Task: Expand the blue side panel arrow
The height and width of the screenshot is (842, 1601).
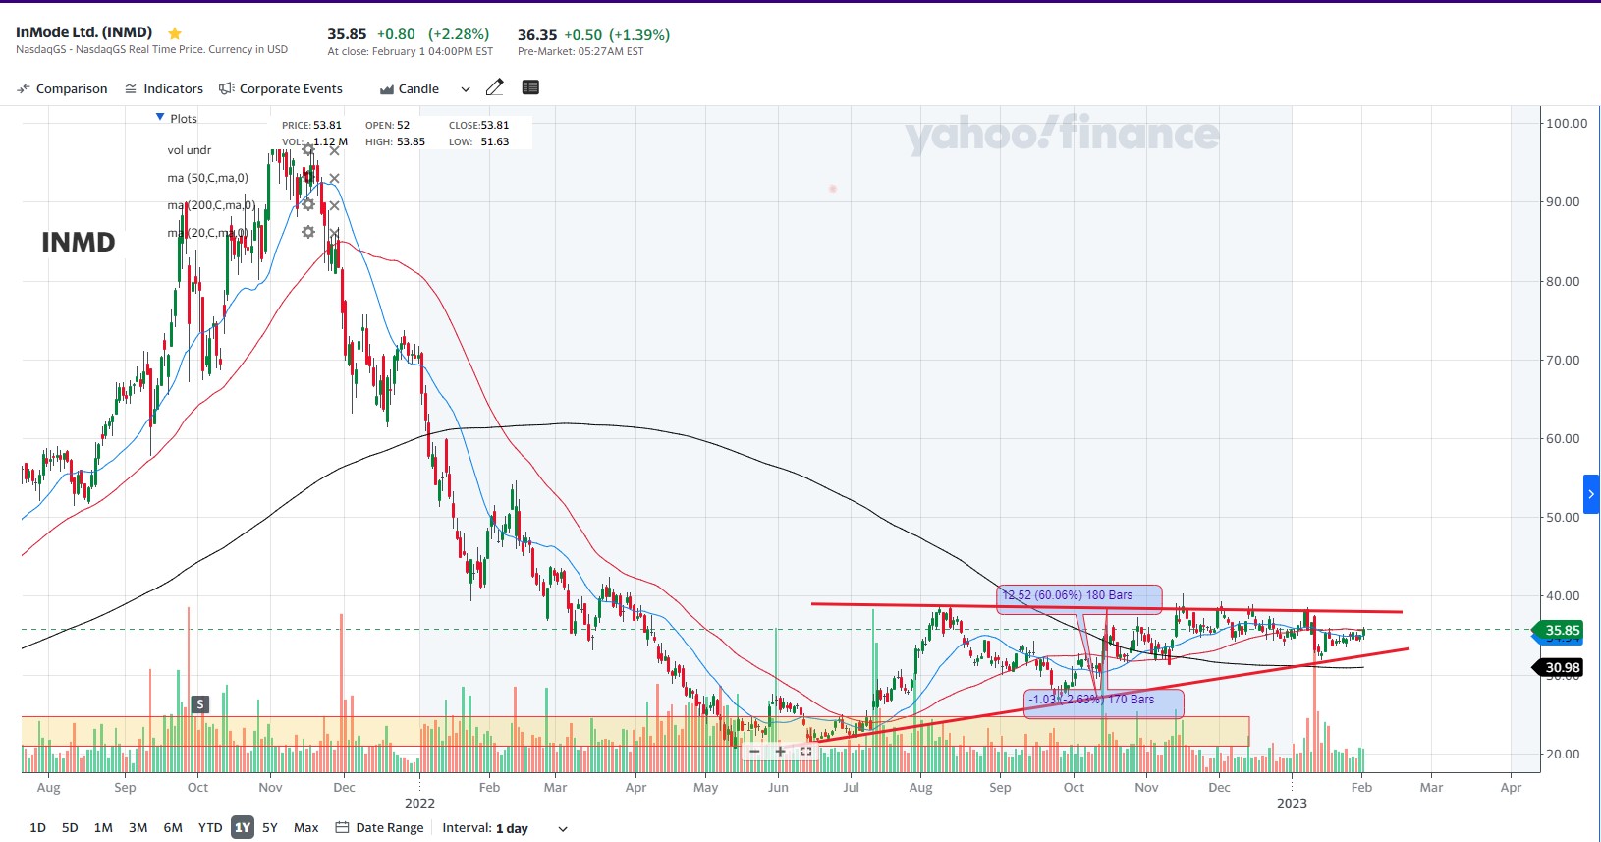Action: pos(1591,494)
